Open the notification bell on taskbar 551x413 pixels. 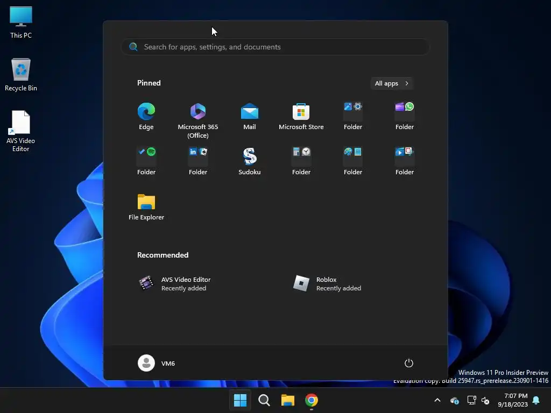pos(536,400)
